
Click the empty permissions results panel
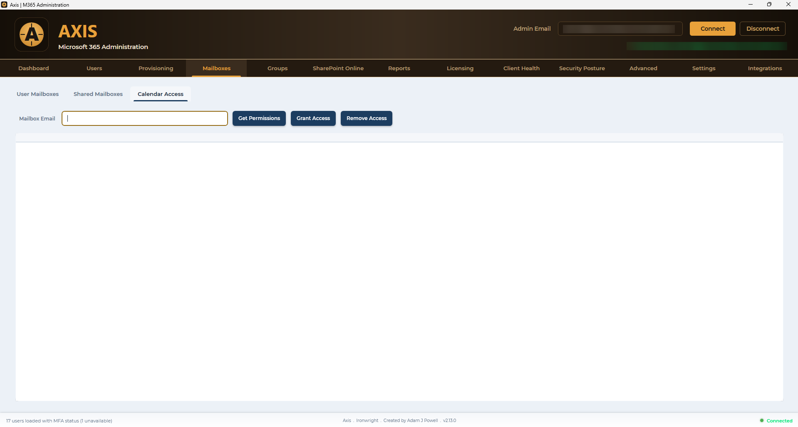[x=399, y=267]
